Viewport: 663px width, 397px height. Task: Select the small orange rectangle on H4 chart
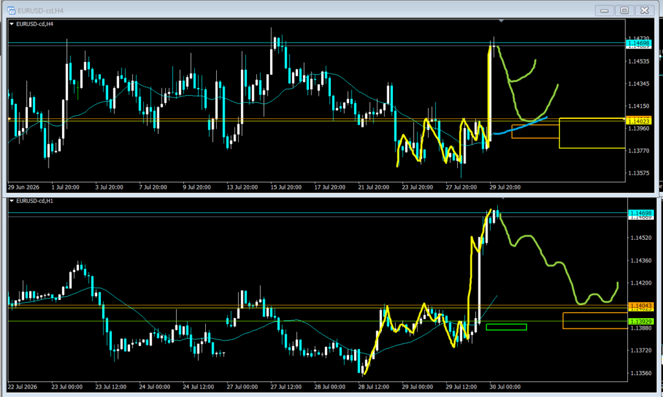click(x=535, y=131)
